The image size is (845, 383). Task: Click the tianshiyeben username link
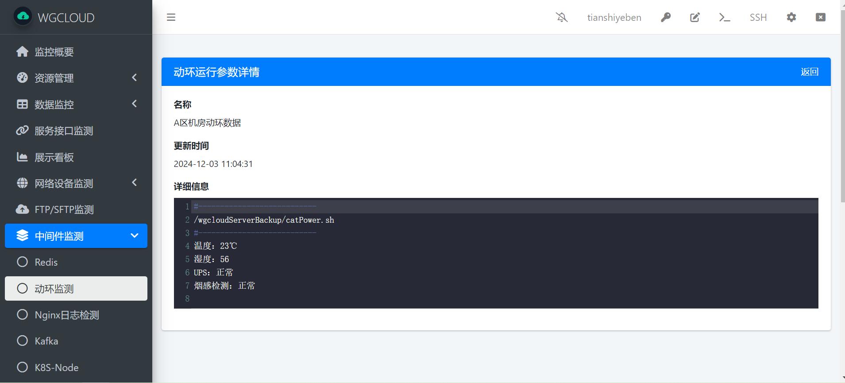614,17
